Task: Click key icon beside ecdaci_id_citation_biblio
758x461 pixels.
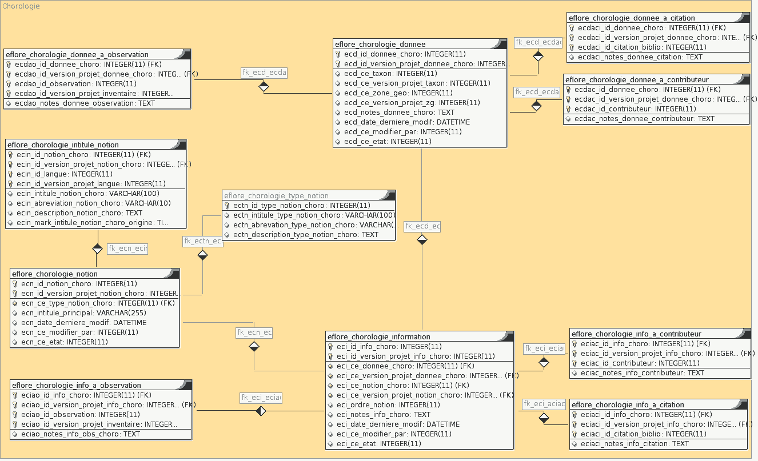Action: point(572,47)
